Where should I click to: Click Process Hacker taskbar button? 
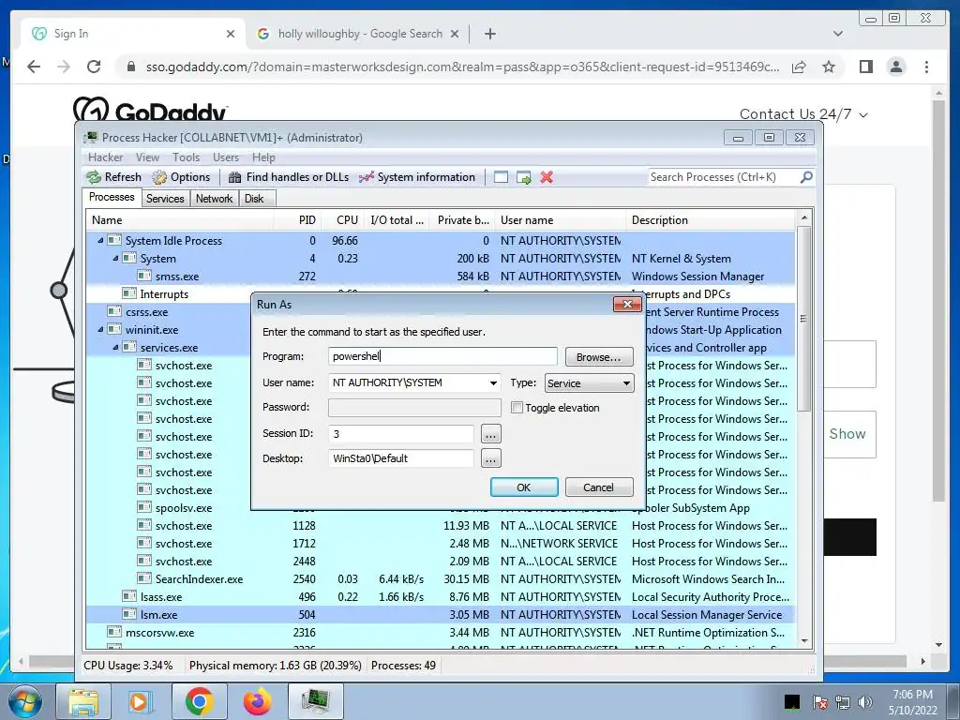315,701
